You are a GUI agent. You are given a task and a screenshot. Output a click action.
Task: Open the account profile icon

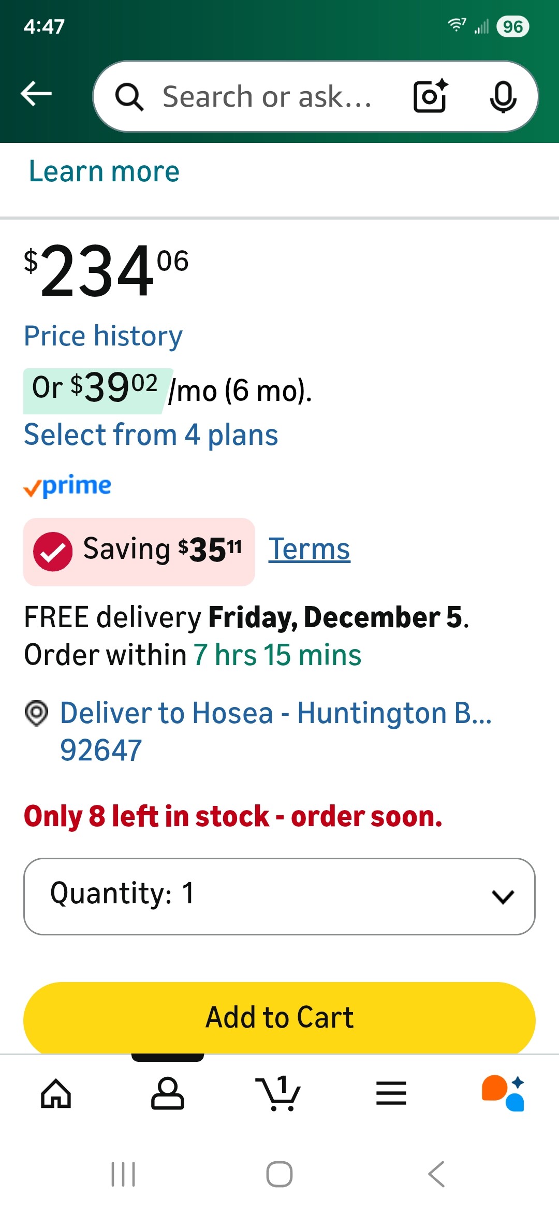(x=167, y=1093)
